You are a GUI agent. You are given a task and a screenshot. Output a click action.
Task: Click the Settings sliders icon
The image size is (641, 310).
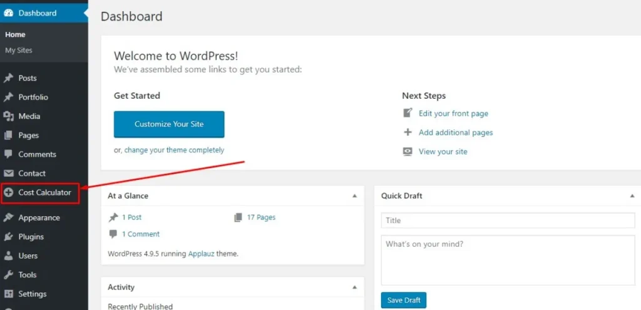pyautogui.click(x=9, y=294)
